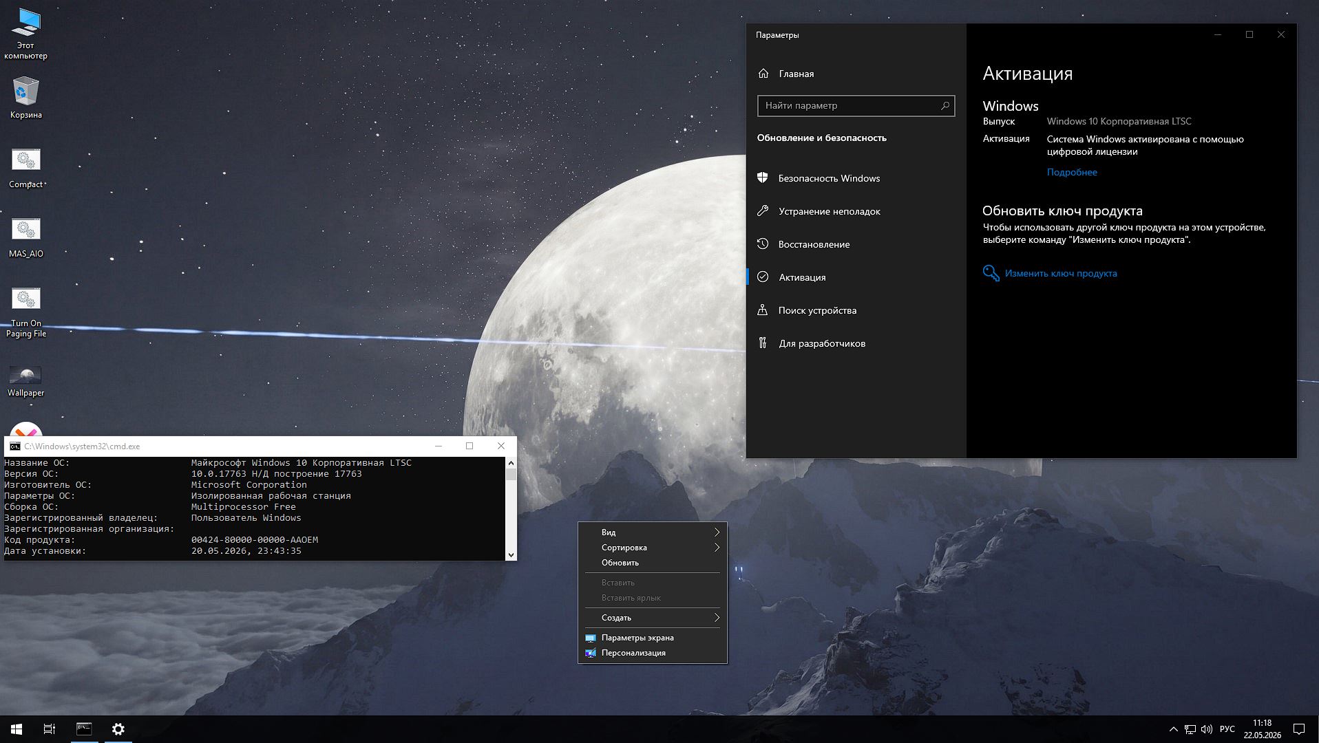Screen dimensions: 1319x743
Task: Open Для разработчиков settings page
Action: tap(856, 343)
